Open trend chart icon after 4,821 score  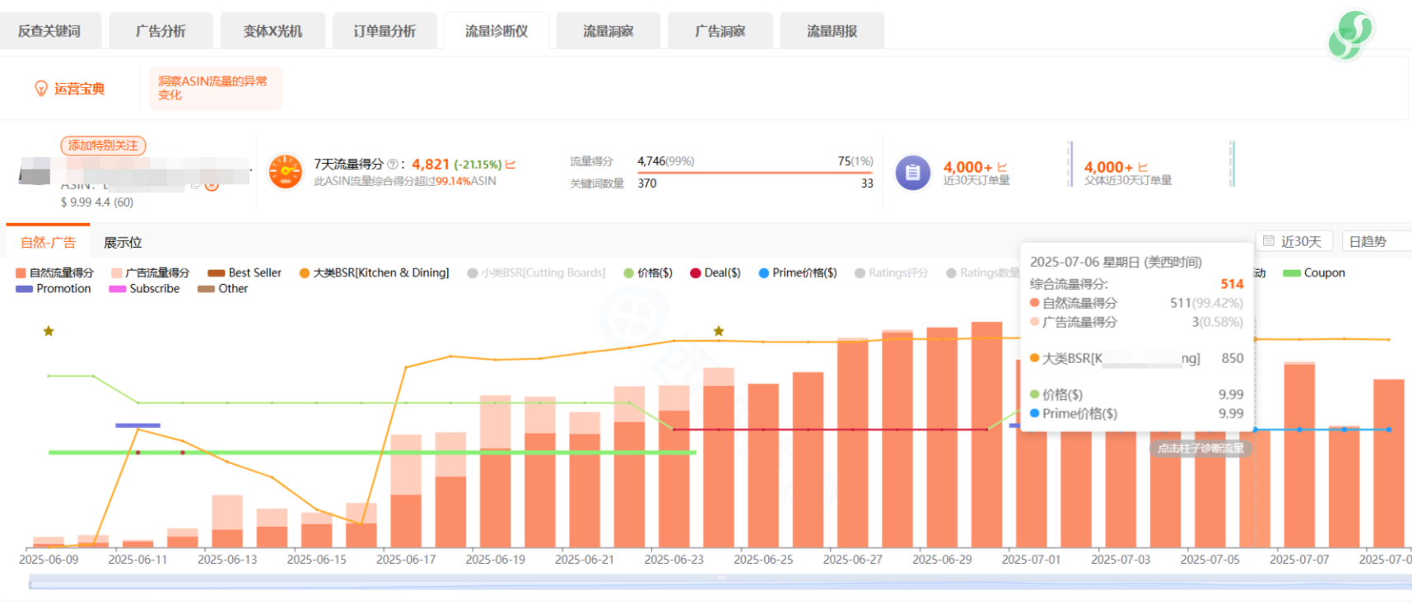click(x=510, y=165)
